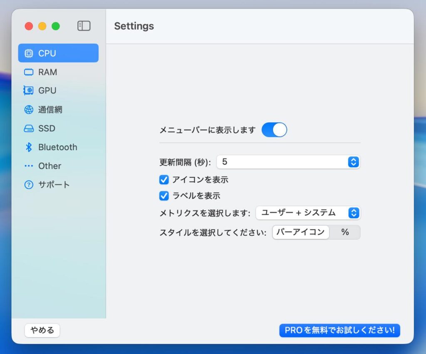426x354 pixels.
Task: Click the PROを無料でお試しください! button
Action: coord(339,331)
